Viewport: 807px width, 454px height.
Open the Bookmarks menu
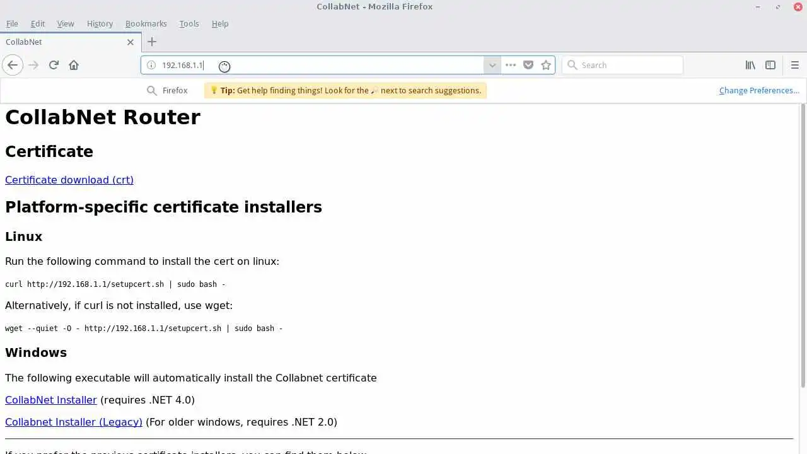click(x=146, y=23)
